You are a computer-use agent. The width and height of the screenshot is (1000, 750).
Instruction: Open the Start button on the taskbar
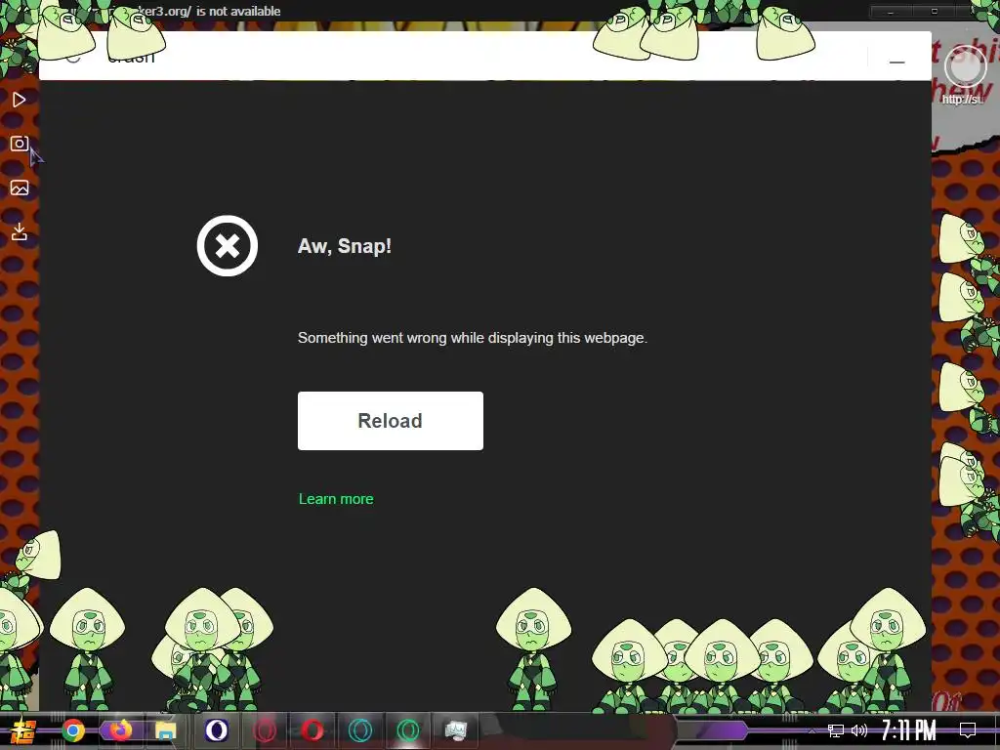pos(23,730)
